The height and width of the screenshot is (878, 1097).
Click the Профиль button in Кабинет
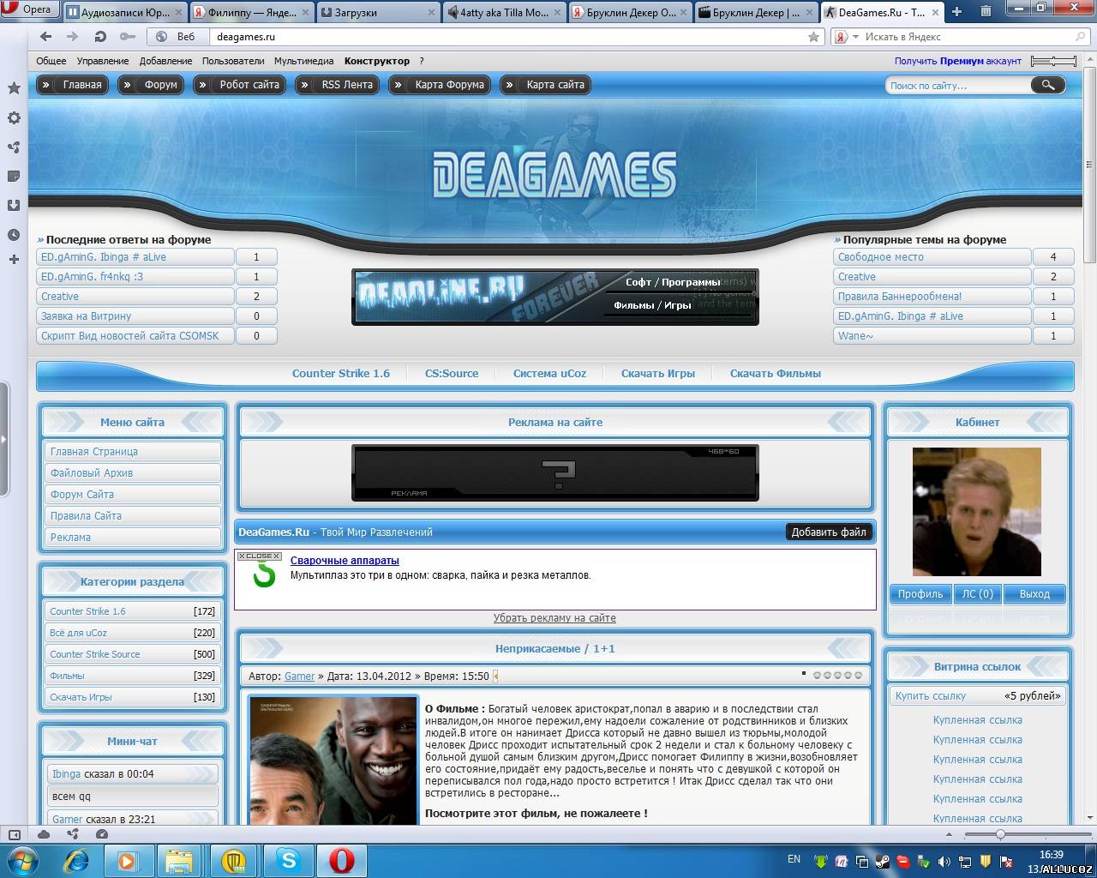click(920, 593)
